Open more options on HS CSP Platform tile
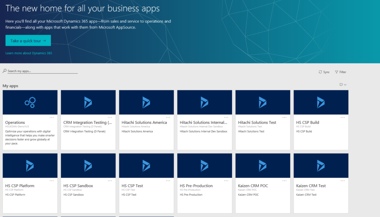Viewport: 380px width, 217px height. tap(52, 181)
